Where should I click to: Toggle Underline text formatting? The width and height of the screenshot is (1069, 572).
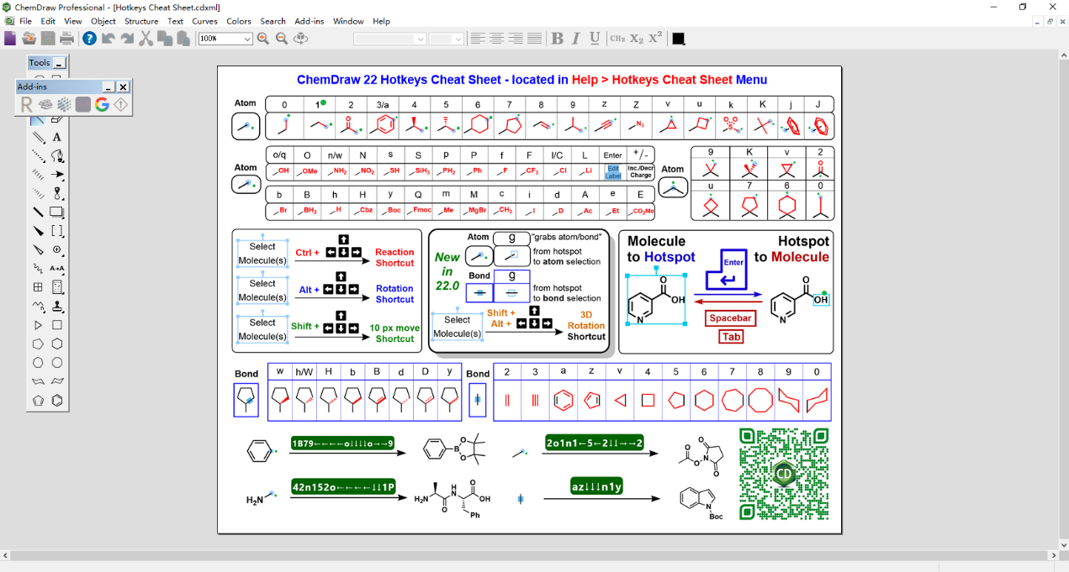(x=595, y=39)
